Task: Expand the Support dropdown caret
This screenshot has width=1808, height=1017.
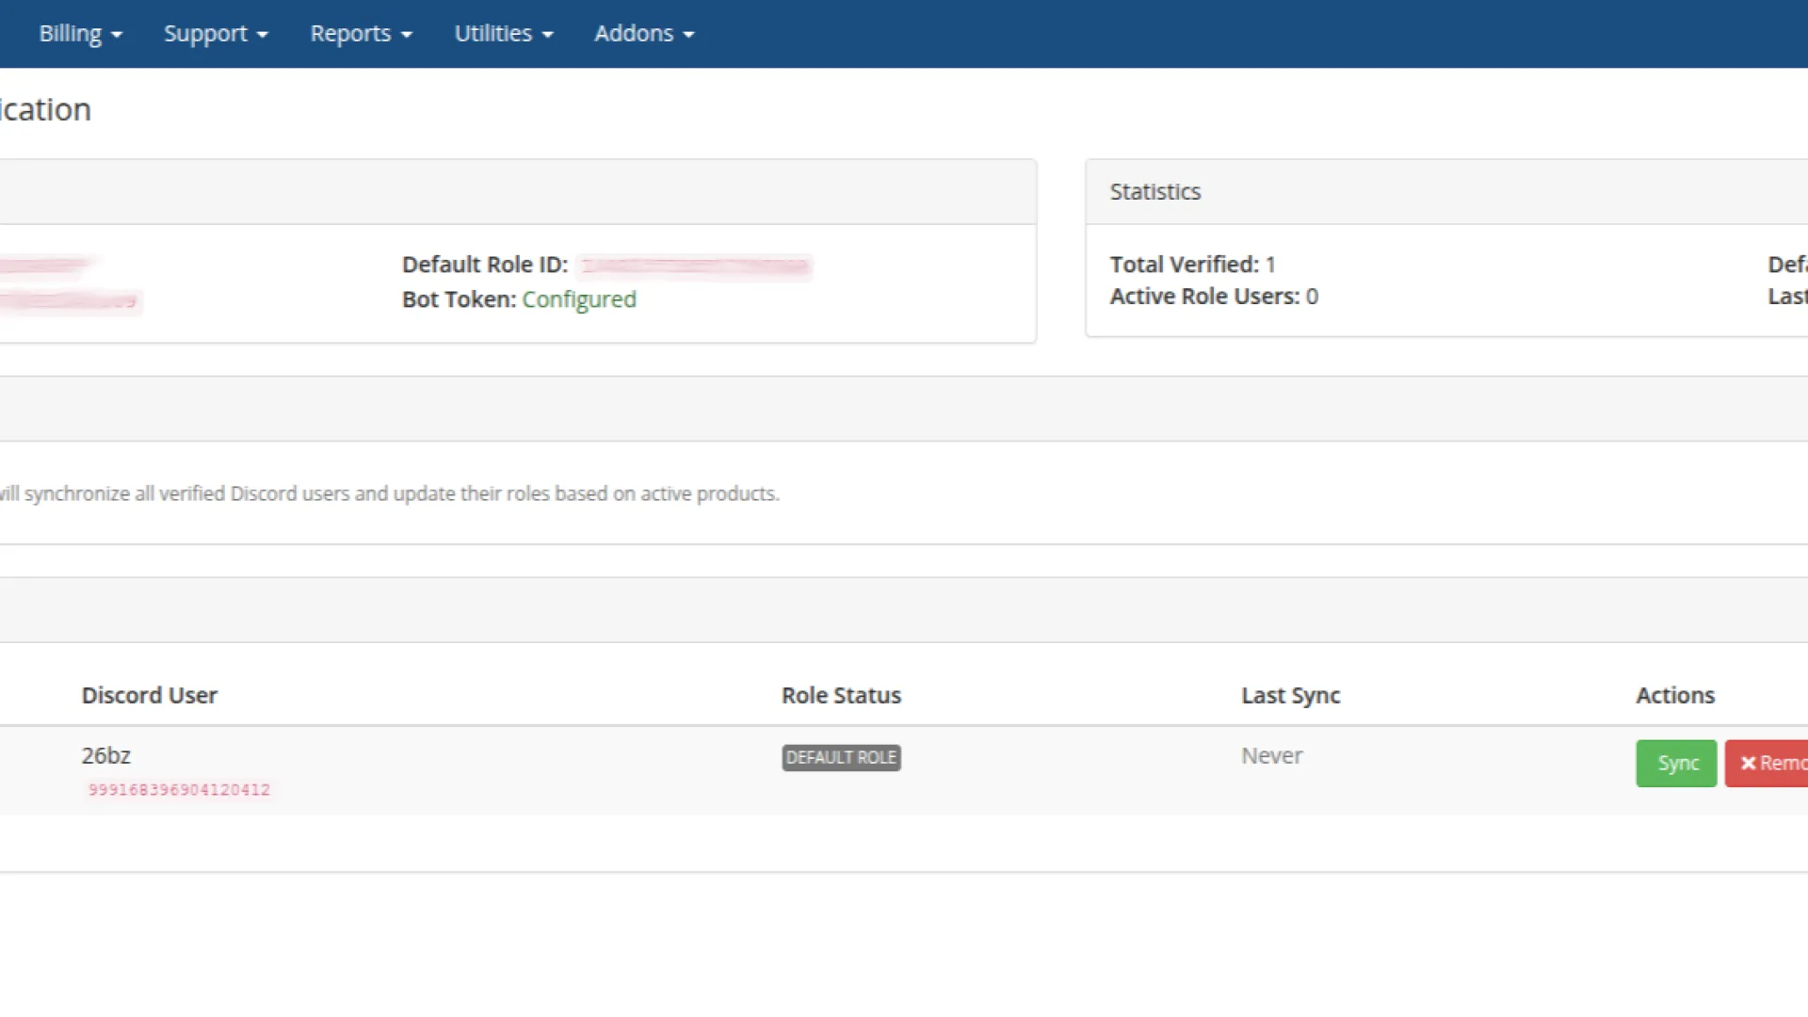Action: [x=263, y=35]
